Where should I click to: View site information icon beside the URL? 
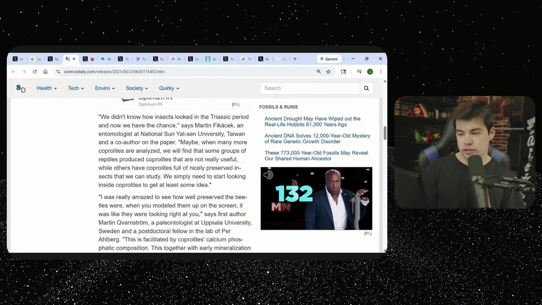tap(58, 72)
